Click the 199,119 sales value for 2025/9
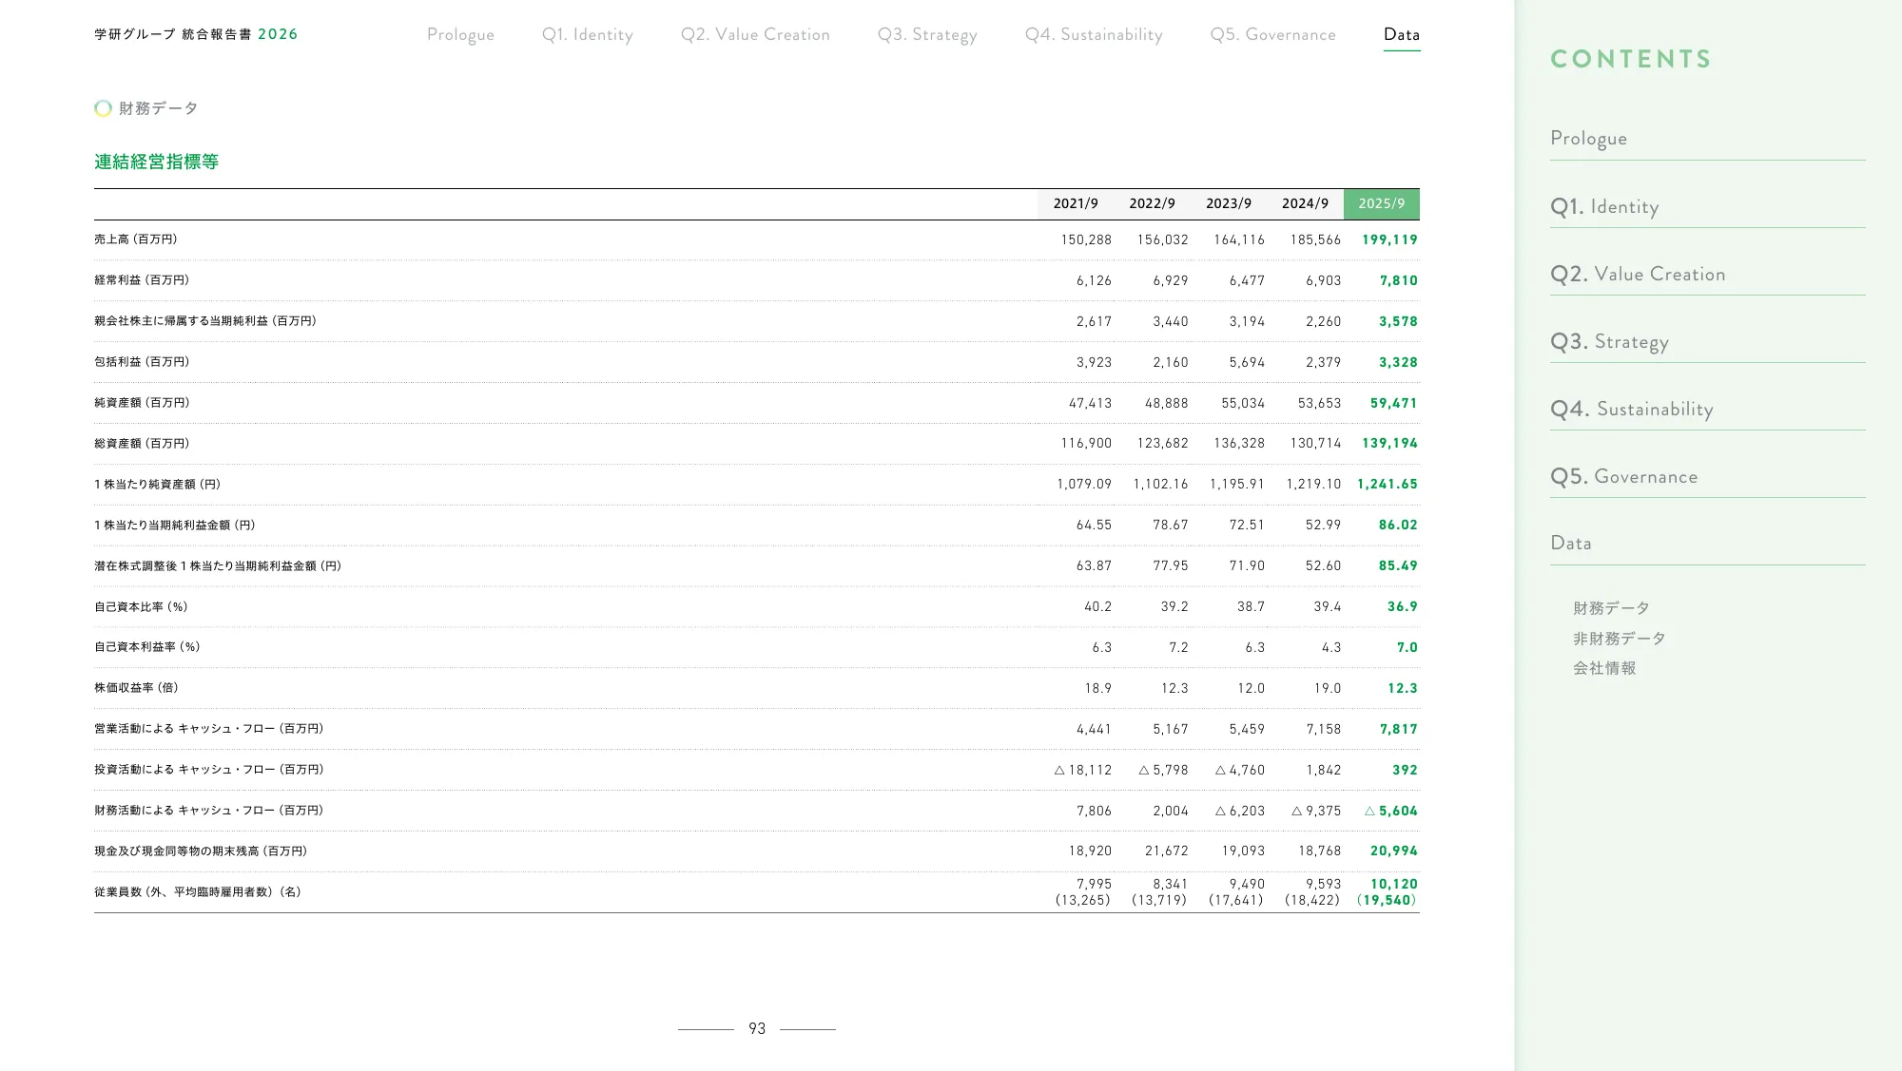The height and width of the screenshot is (1071, 1902). click(1389, 239)
